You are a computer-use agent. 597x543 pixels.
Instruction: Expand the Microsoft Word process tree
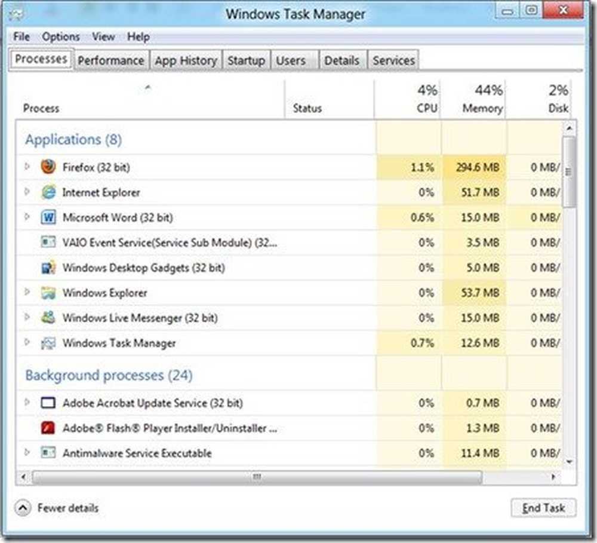[x=27, y=217]
